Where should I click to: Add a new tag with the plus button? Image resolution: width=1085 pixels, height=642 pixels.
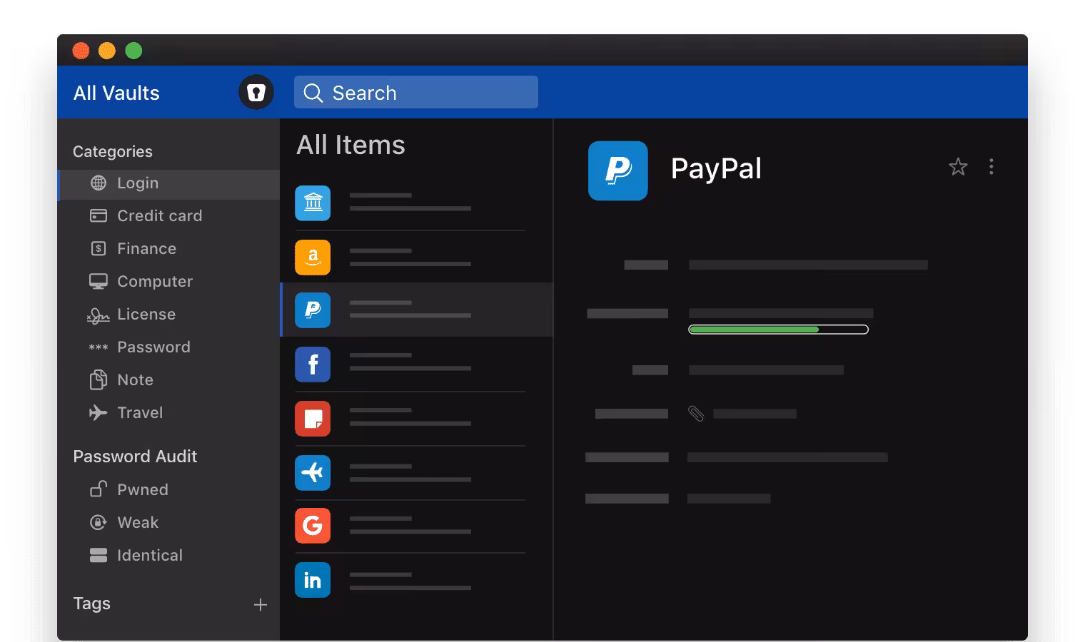click(x=261, y=604)
